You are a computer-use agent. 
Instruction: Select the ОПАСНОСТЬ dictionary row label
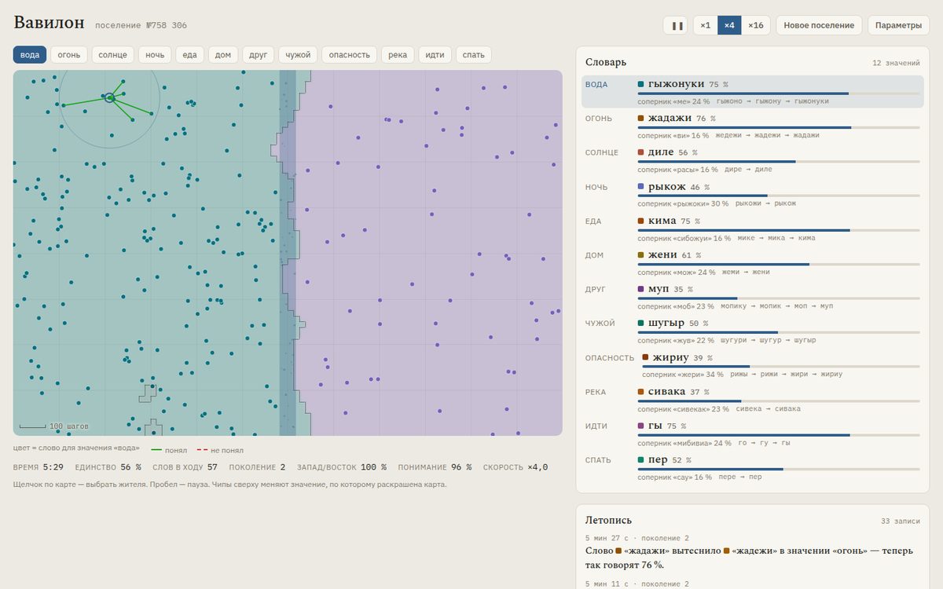(610, 358)
